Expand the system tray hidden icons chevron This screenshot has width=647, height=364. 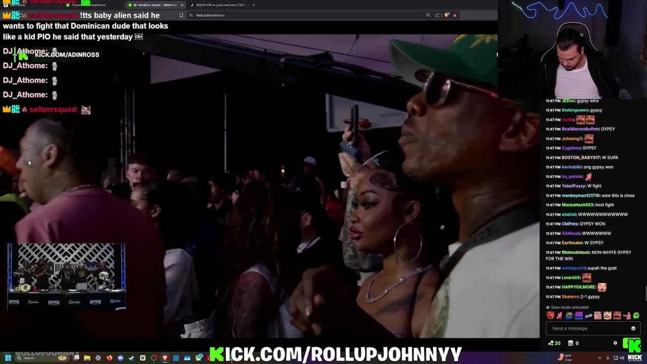pos(599,358)
